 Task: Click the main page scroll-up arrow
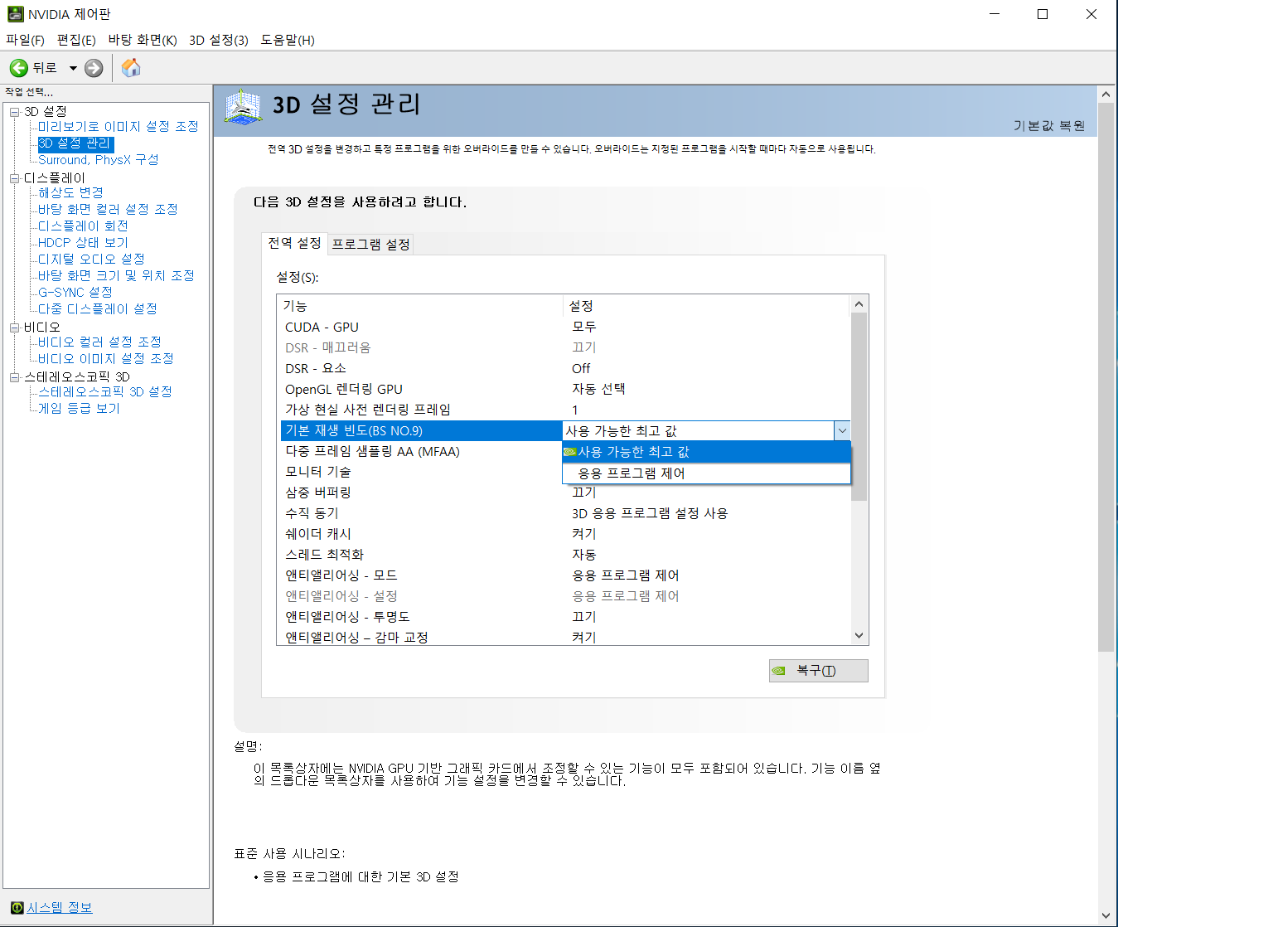coord(1106,95)
